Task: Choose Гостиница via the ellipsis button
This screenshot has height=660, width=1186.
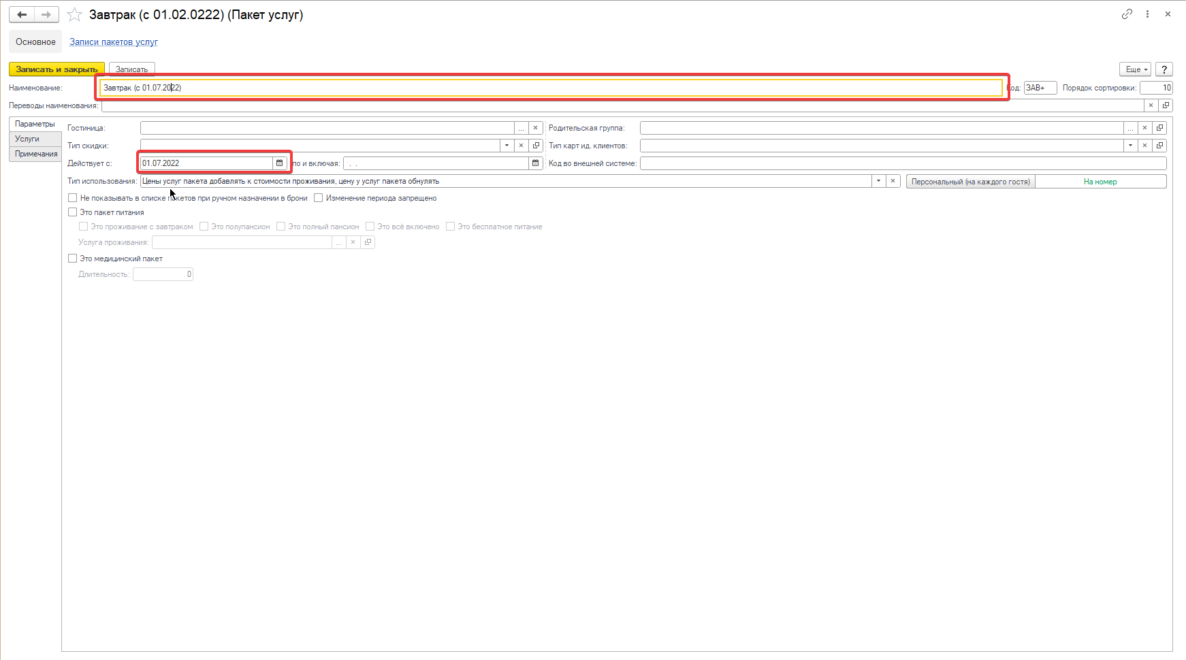Action: [x=522, y=128]
